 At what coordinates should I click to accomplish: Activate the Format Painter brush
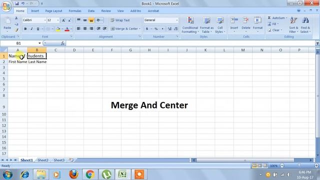[16, 30]
